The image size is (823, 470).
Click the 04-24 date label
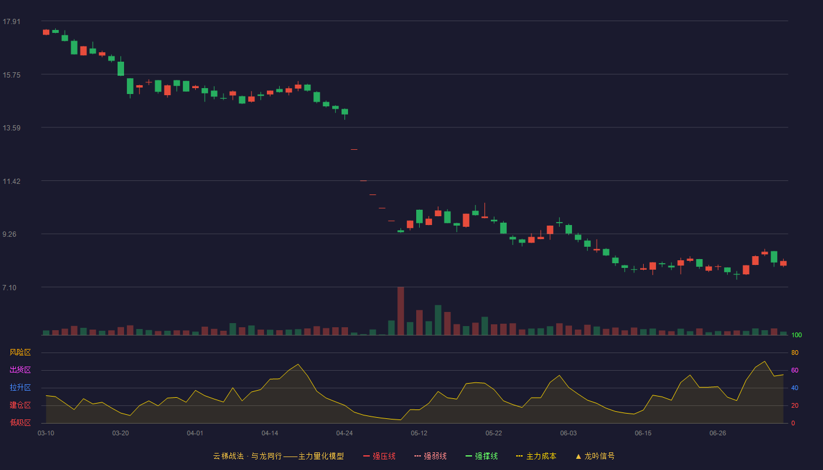pyautogui.click(x=344, y=433)
